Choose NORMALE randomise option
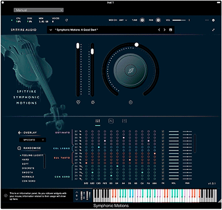This screenshot has width=222, height=210. (28, 177)
